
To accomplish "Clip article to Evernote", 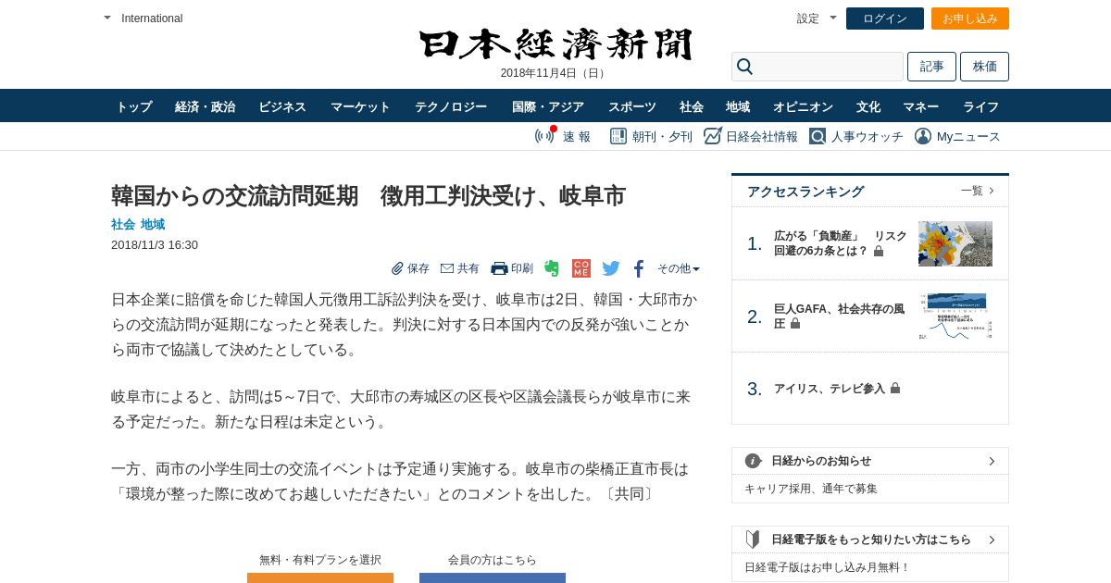I will (552, 268).
